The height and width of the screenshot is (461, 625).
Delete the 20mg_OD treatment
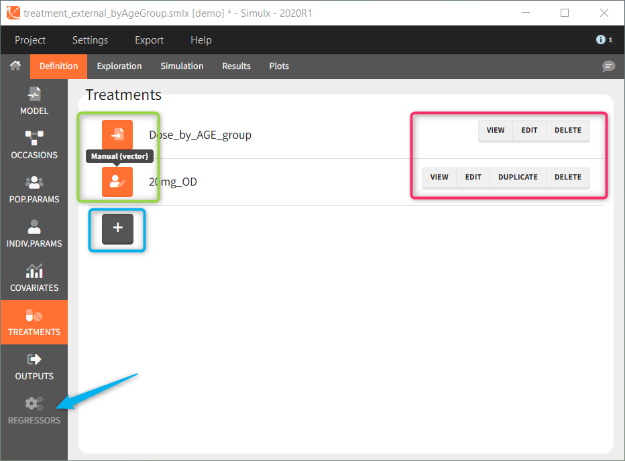[567, 178]
